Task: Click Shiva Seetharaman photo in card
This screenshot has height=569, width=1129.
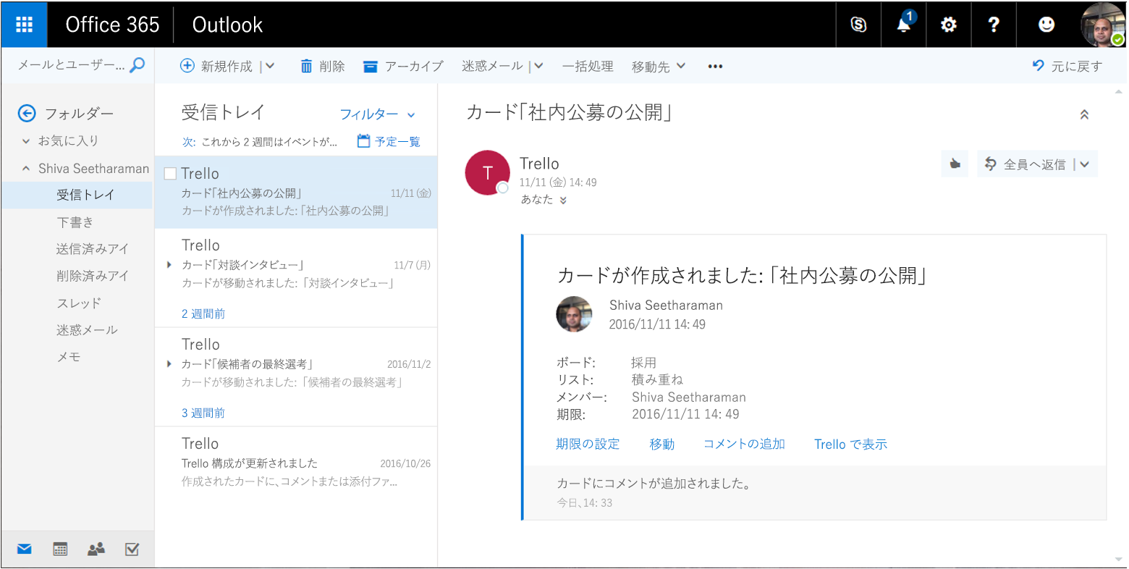Action: tap(574, 314)
